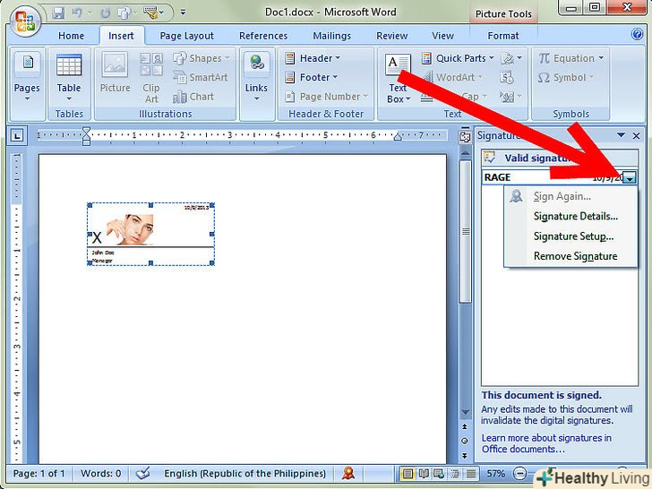Open the Mailings tab
The width and height of the screenshot is (652, 489).
coord(331,36)
